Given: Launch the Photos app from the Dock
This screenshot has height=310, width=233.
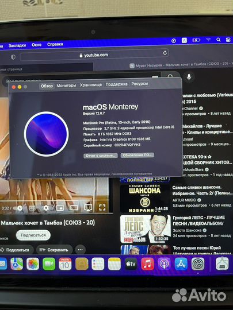Looking at the screenshot, I should click(x=33, y=264).
